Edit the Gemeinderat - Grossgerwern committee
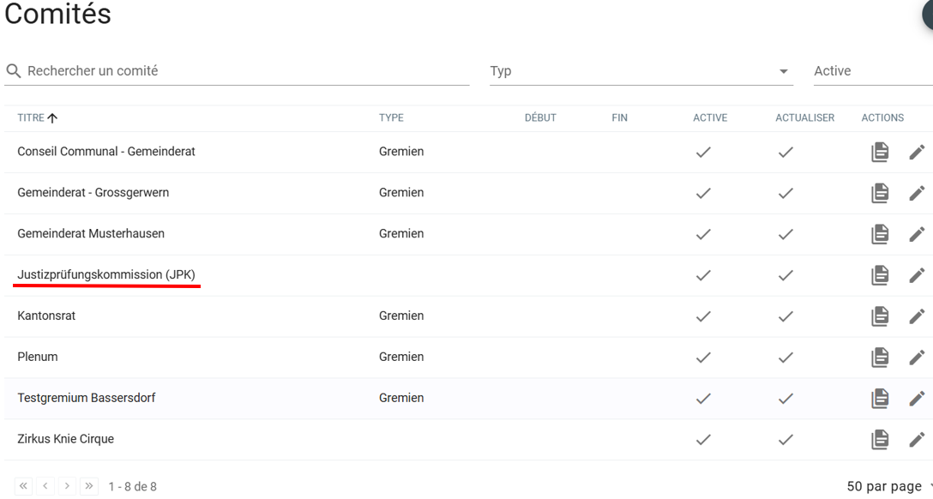Screen dimensions: 933x499 coord(917,193)
